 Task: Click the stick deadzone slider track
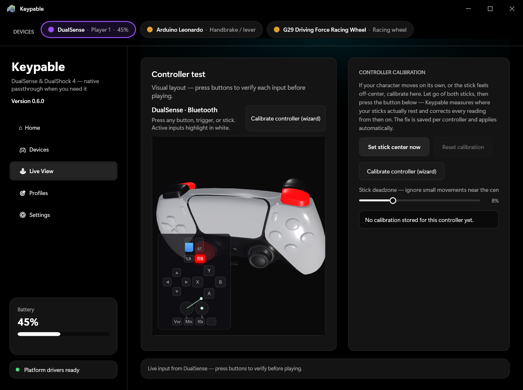419,200
